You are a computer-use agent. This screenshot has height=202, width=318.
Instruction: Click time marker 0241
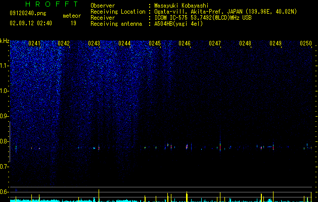[34, 43]
